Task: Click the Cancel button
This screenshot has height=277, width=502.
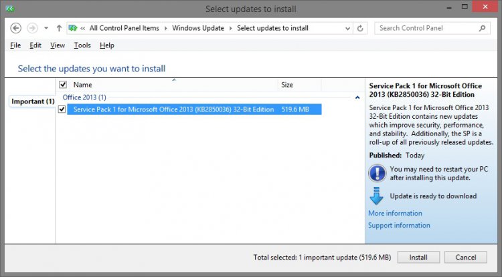Action: point(466,257)
